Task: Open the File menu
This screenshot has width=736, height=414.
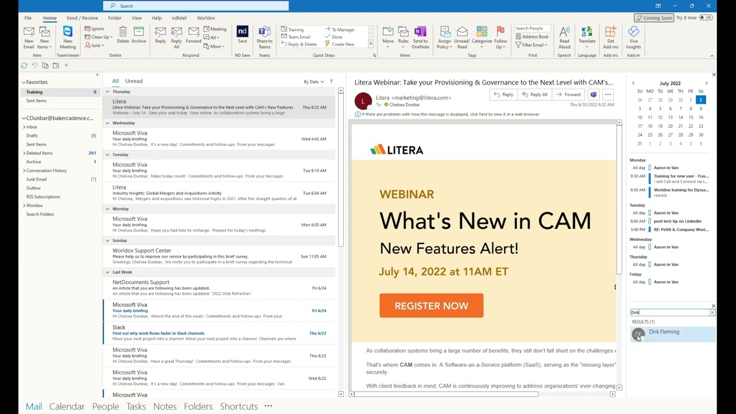Action: pyautogui.click(x=28, y=18)
